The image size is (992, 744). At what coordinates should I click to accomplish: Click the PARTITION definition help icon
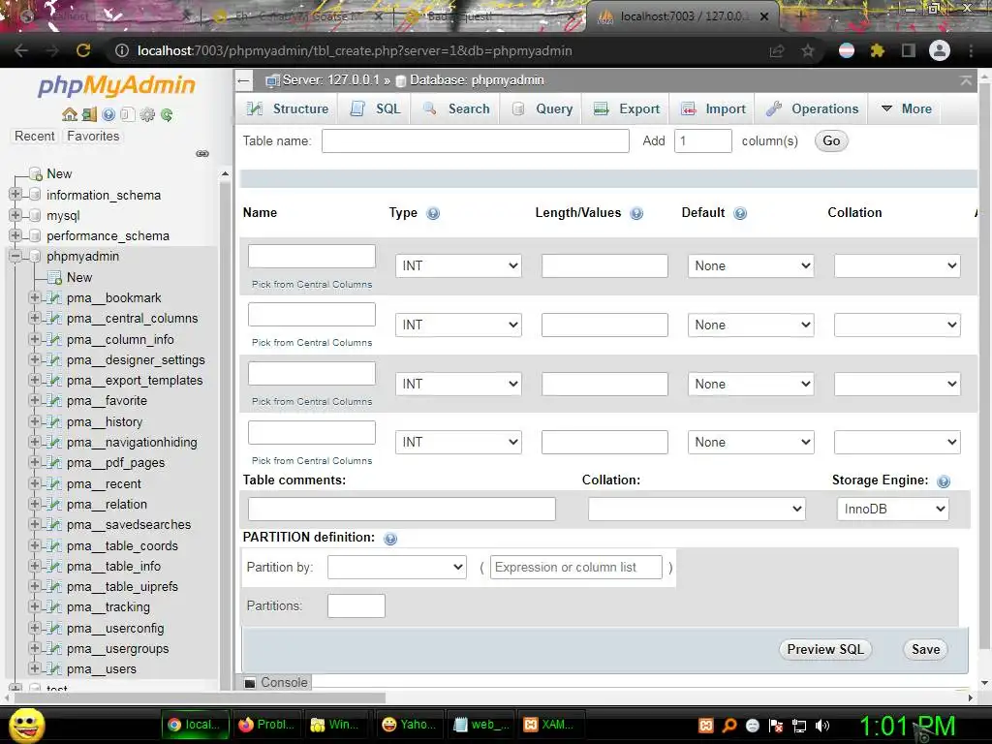pos(390,539)
